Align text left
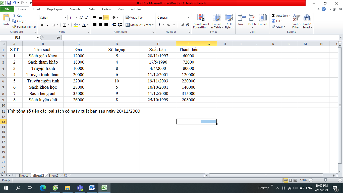 [x=95, y=25]
